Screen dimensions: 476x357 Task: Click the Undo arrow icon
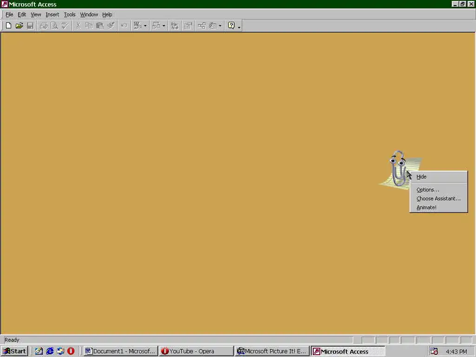pos(124,26)
